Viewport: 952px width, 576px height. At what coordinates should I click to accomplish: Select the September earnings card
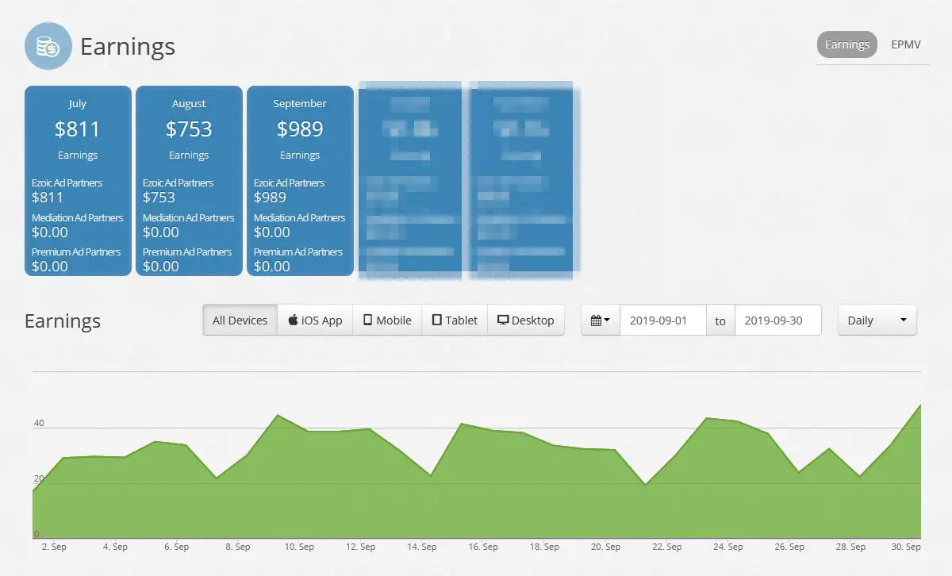click(300, 181)
